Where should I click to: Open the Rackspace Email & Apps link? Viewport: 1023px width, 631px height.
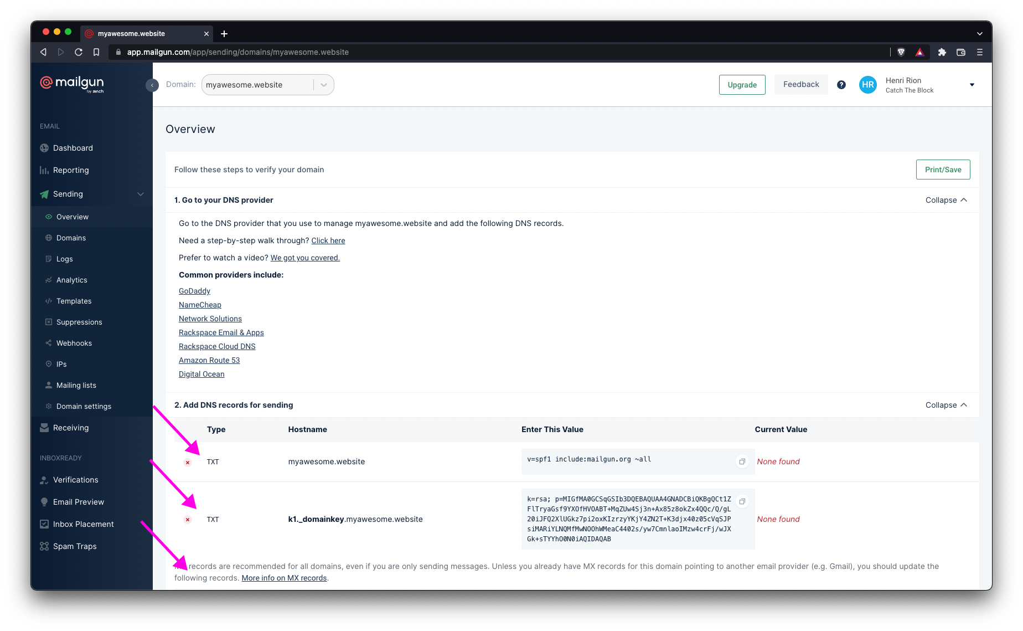click(x=221, y=332)
